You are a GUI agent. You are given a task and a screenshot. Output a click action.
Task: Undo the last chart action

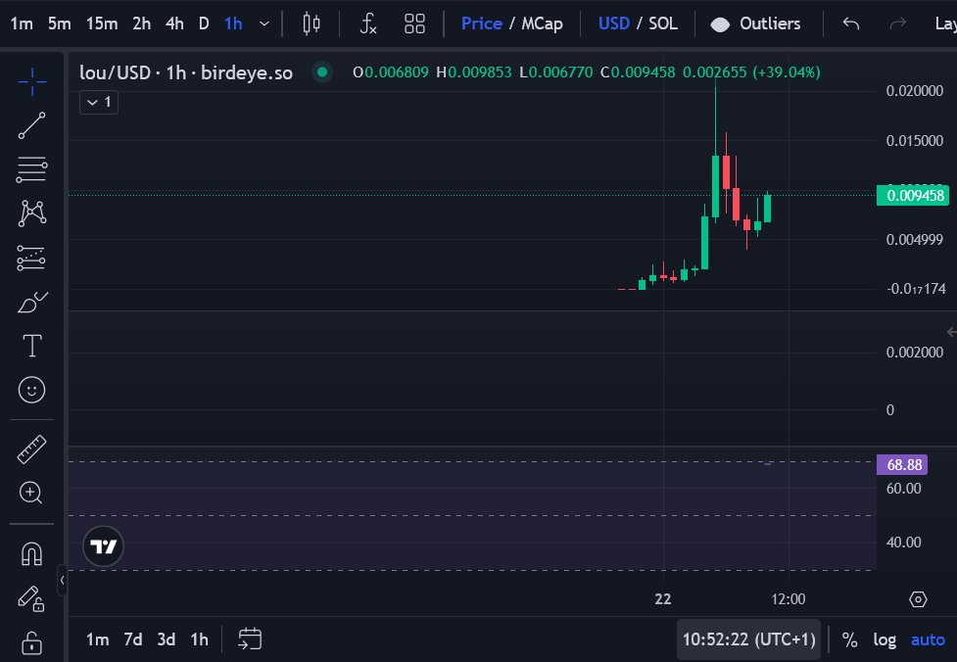(x=851, y=24)
